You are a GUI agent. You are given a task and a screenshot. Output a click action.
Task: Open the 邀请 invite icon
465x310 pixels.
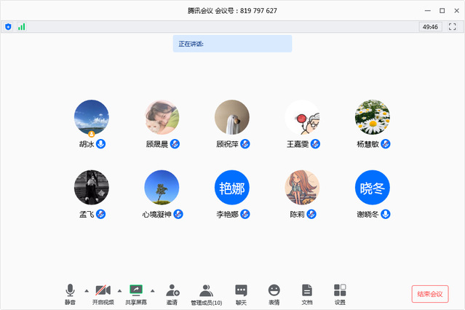click(172, 290)
